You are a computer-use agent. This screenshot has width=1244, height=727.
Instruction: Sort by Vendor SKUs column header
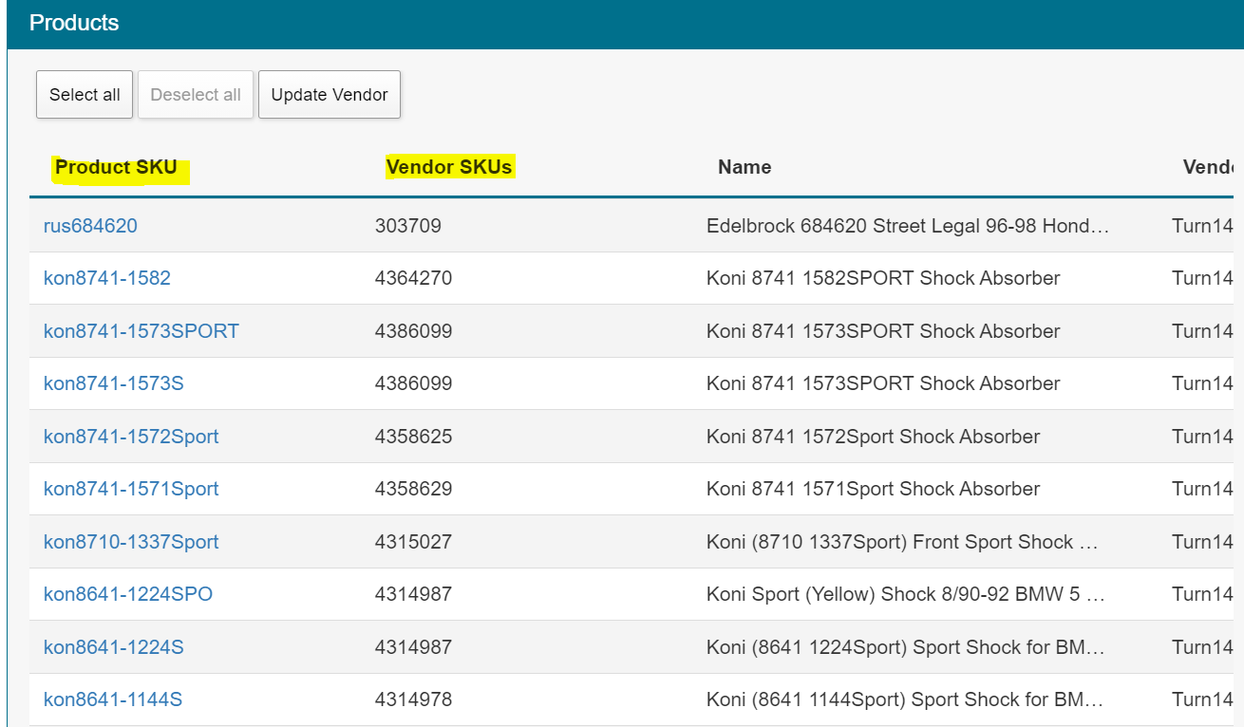point(449,168)
